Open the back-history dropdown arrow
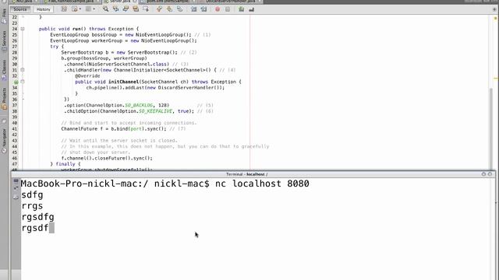This screenshot has width=499, height=280. pyautogui.click(x=80, y=9)
